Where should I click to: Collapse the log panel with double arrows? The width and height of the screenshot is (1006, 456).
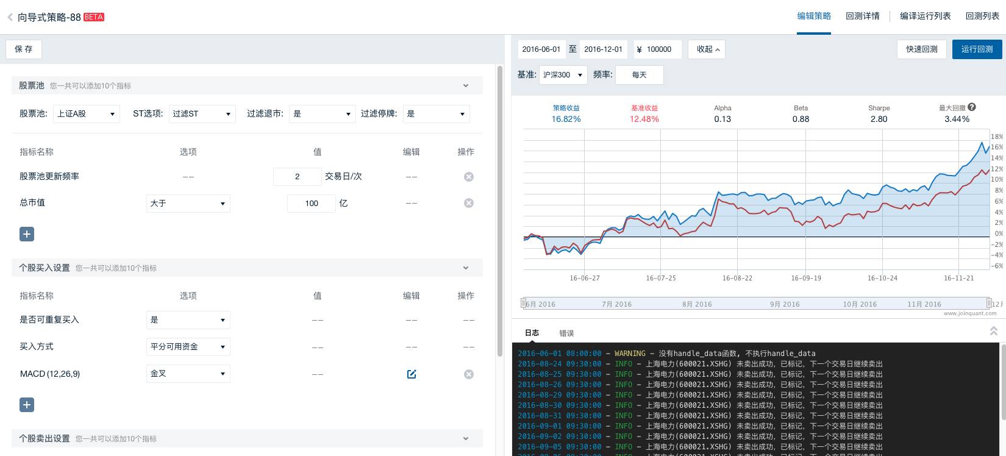(993, 331)
